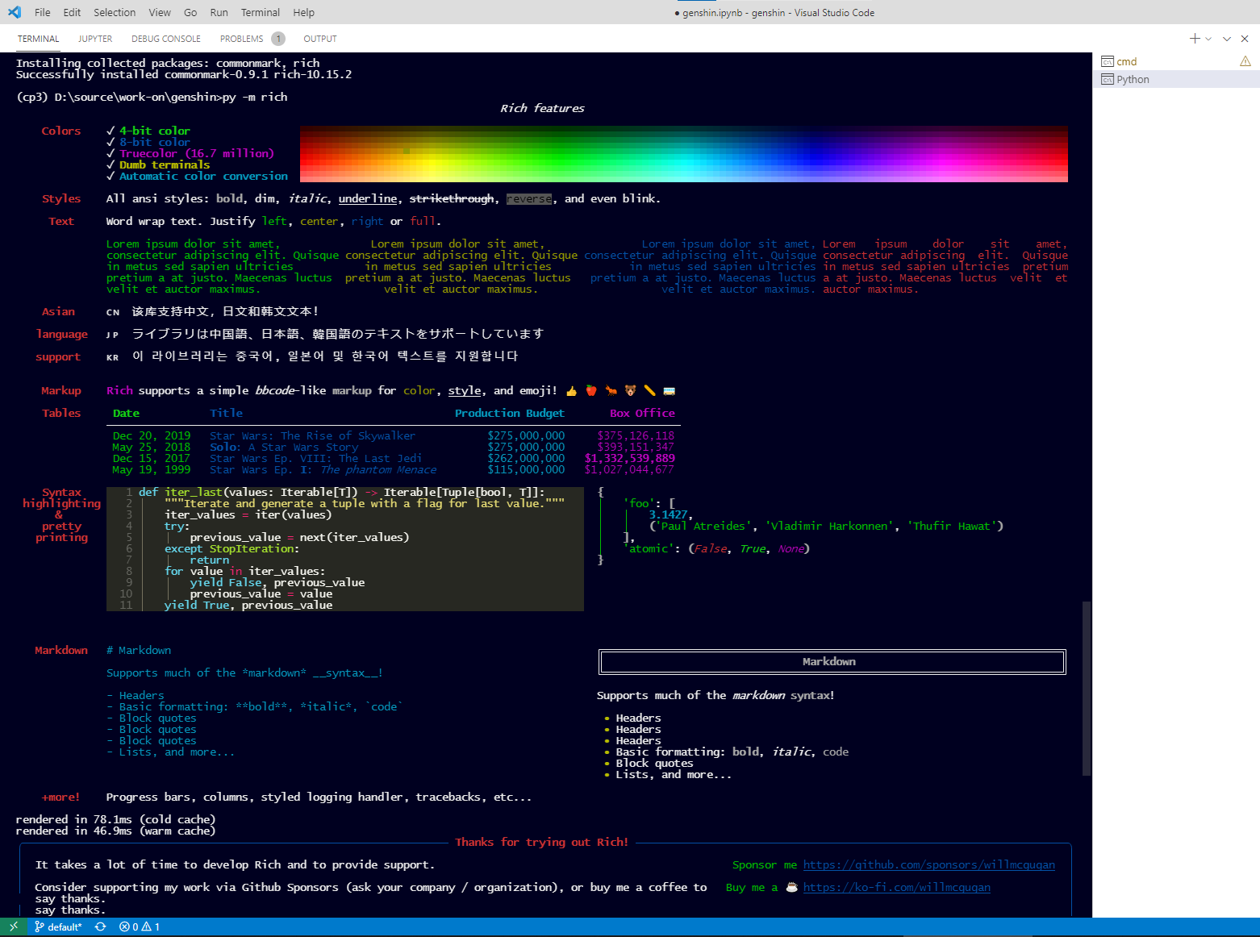This screenshot has height=937, width=1260.
Task: Click the VS Code logo icon
Action: click(15, 12)
